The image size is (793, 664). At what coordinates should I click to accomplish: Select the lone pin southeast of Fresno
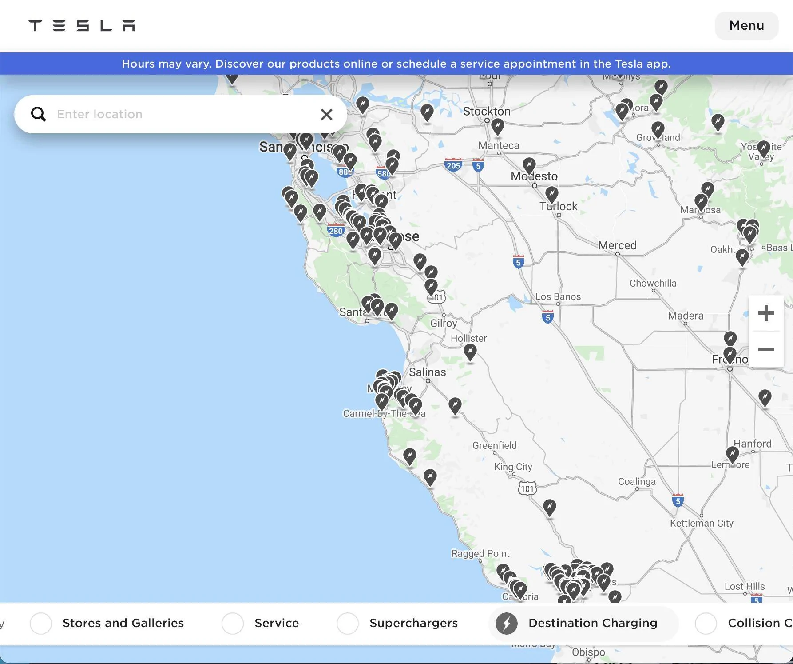pos(765,398)
